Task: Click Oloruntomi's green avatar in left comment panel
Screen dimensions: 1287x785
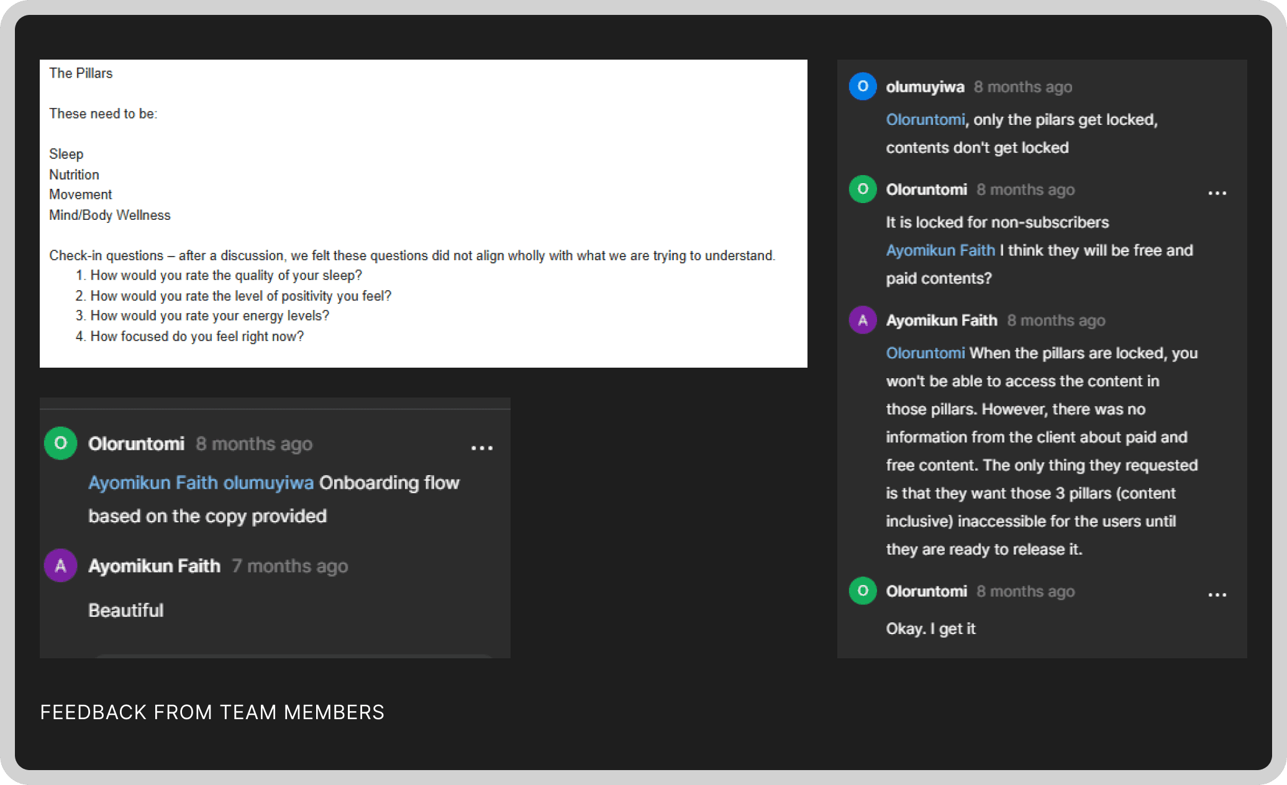Action: (x=60, y=443)
